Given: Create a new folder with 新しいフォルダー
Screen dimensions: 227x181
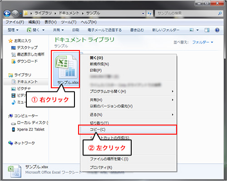Looking at the screenshot, I should [x=166, y=30].
